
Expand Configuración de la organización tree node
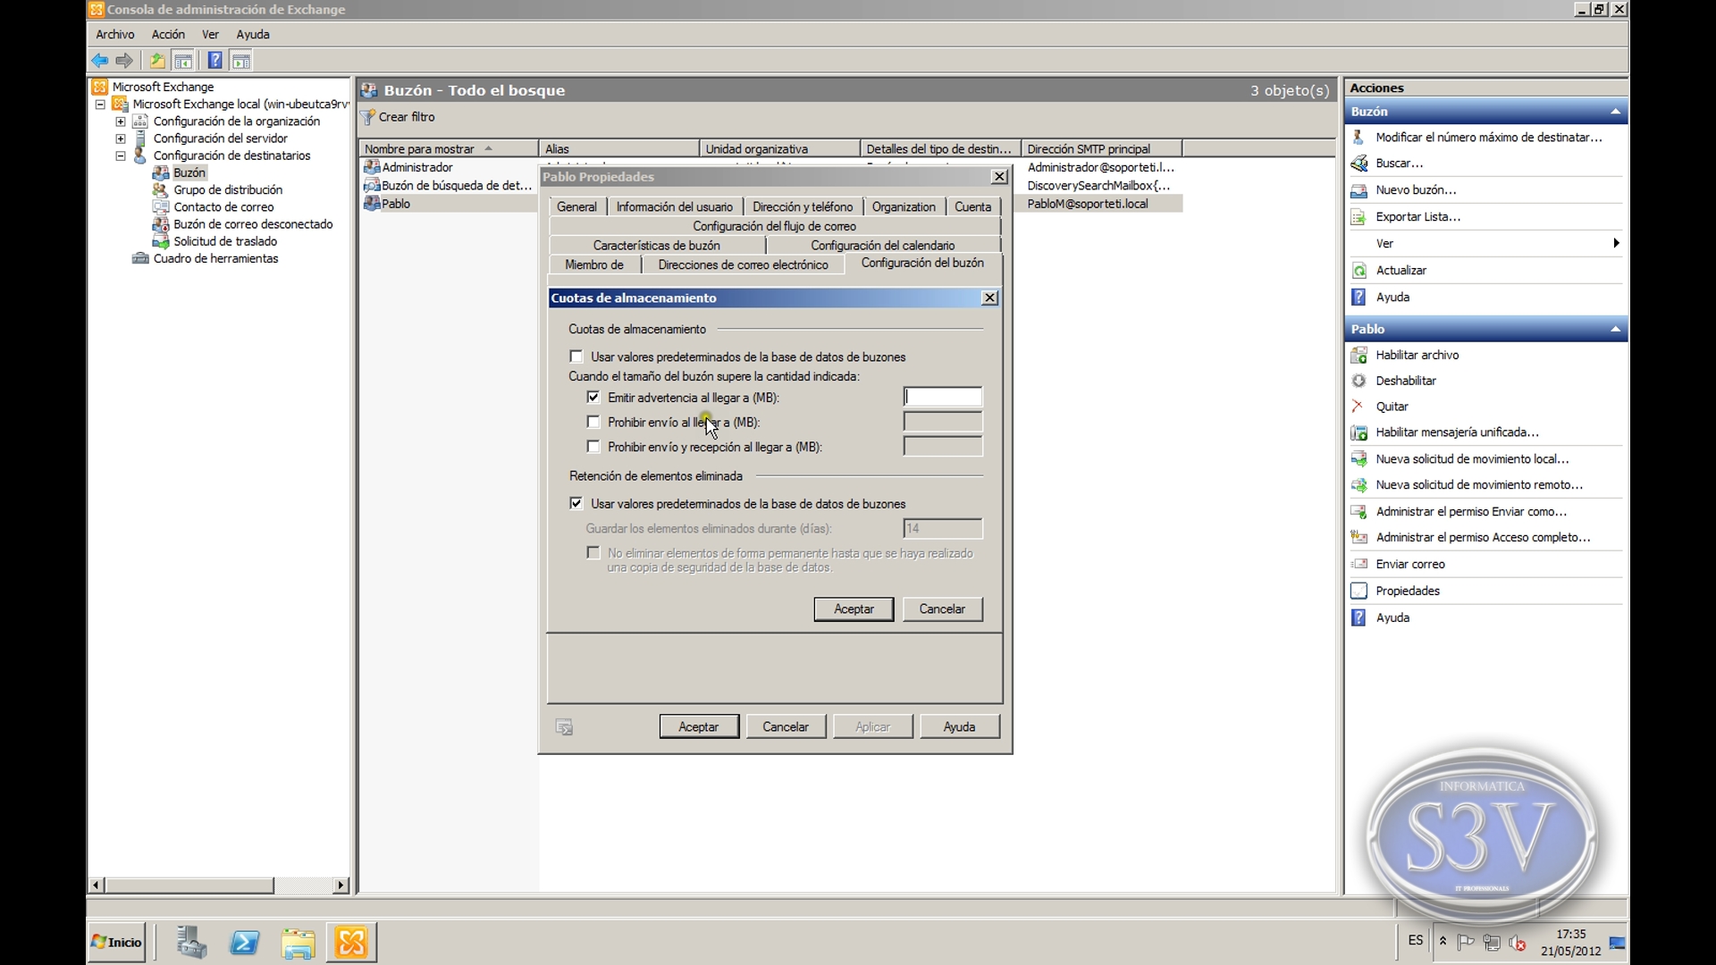[121, 122]
